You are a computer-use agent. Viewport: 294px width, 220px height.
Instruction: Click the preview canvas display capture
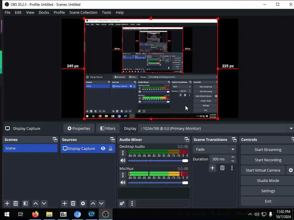[x=151, y=69]
